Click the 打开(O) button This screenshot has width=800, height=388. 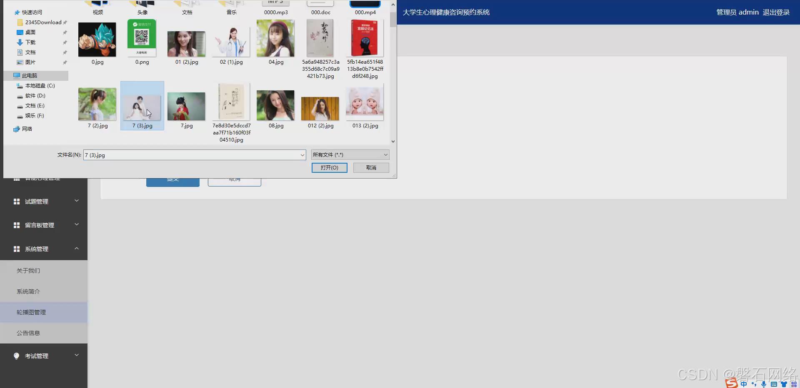(x=329, y=168)
